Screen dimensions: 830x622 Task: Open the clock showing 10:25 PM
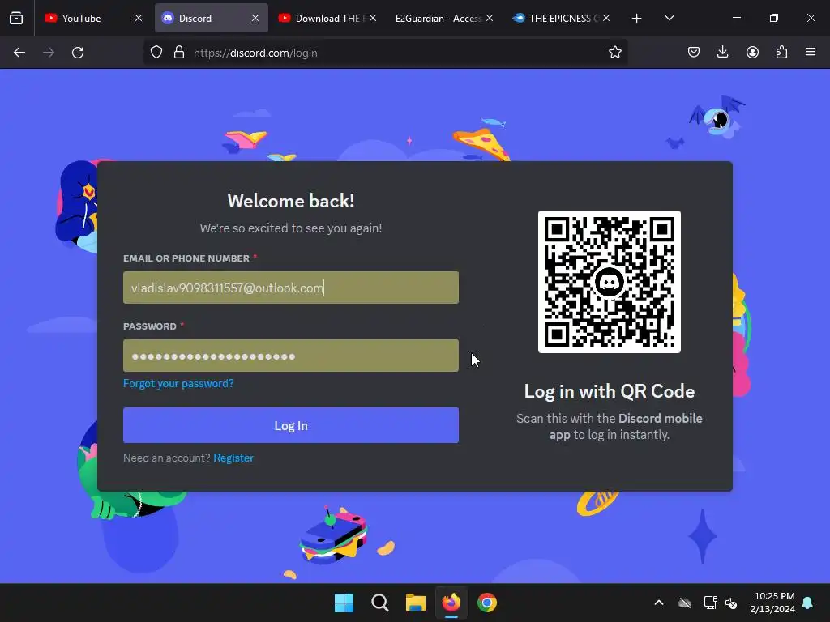[772, 603]
